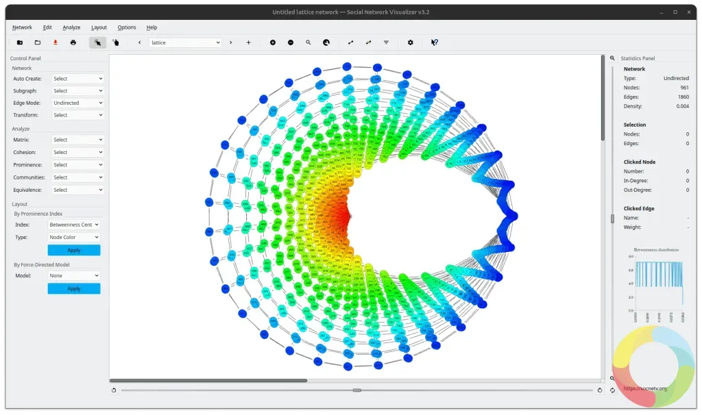Viewport: 702px width, 415px height.
Task: Select the pointer selection tool
Action: (97, 42)
